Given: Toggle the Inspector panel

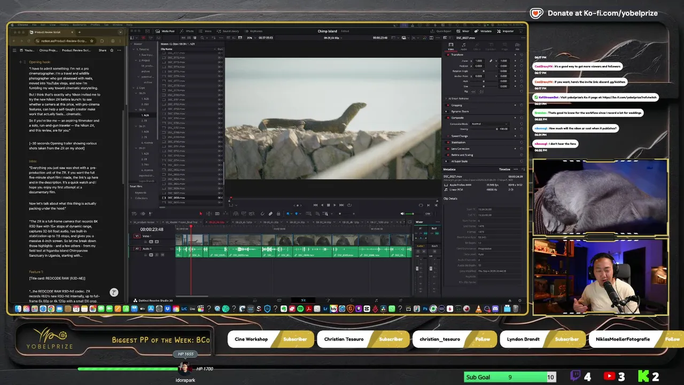Looking at the screenshot, I should (506, 31).
